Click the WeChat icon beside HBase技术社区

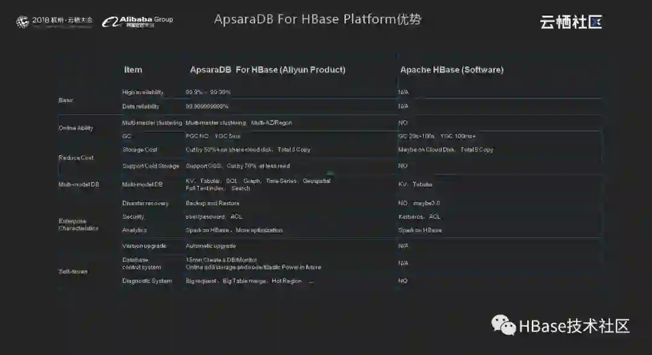click(503, 325)
